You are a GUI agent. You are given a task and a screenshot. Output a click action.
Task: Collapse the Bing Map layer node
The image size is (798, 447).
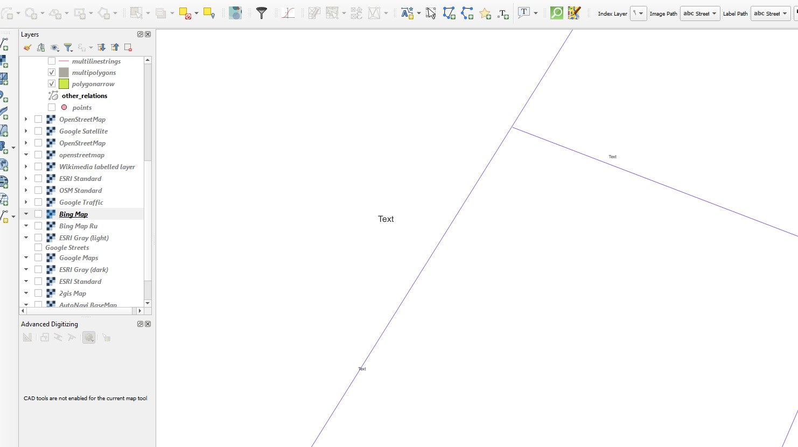(x=26, y=214)
